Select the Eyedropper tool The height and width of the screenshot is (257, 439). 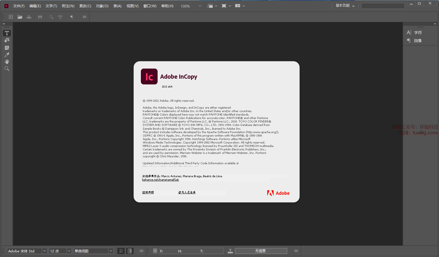pos(7,55)
